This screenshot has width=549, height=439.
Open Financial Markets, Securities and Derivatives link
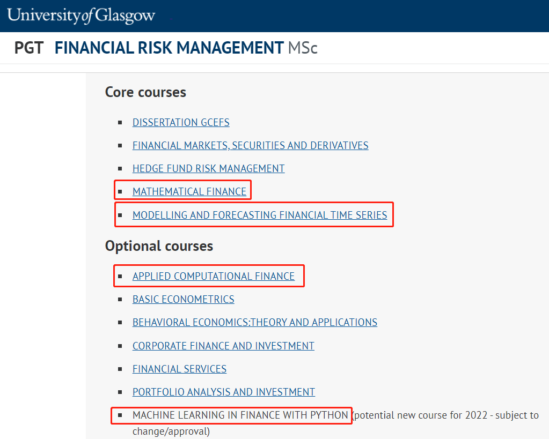pyautogui.click(x=250, y=145)
